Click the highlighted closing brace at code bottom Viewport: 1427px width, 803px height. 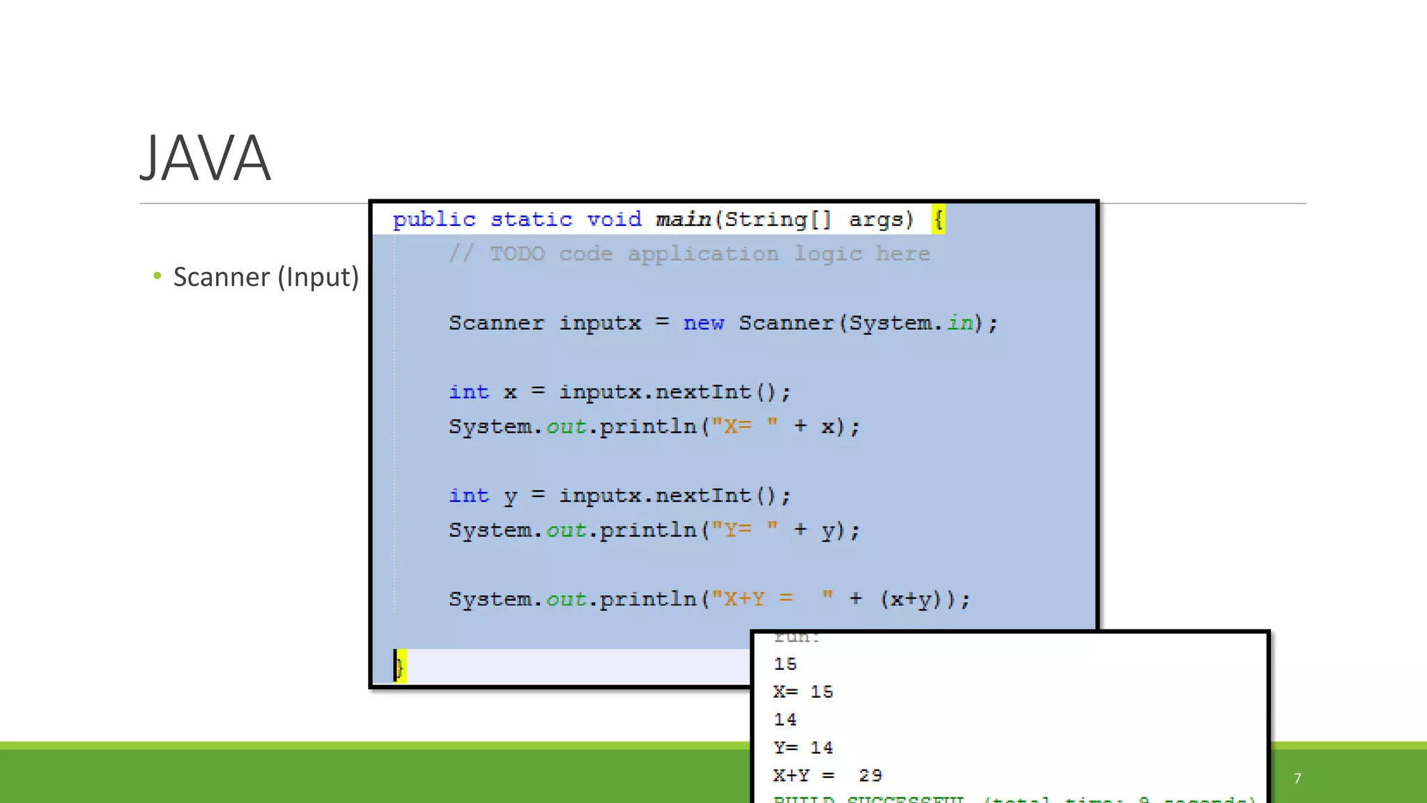pos(399,666)
